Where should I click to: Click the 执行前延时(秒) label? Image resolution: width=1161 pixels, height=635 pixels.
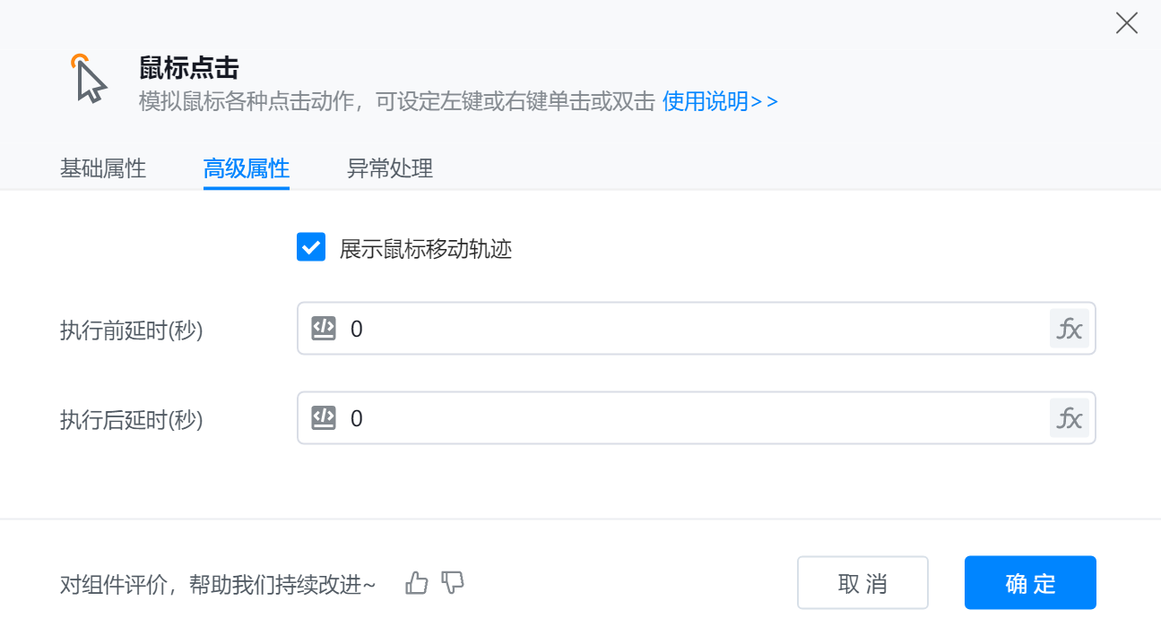click(x=132, y=330)
